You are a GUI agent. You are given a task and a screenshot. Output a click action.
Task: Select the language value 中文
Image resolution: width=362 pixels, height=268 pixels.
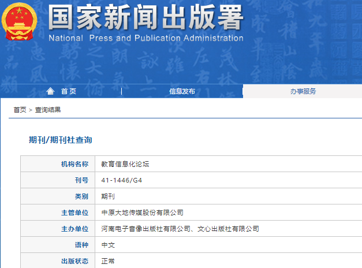pos(108,245)
